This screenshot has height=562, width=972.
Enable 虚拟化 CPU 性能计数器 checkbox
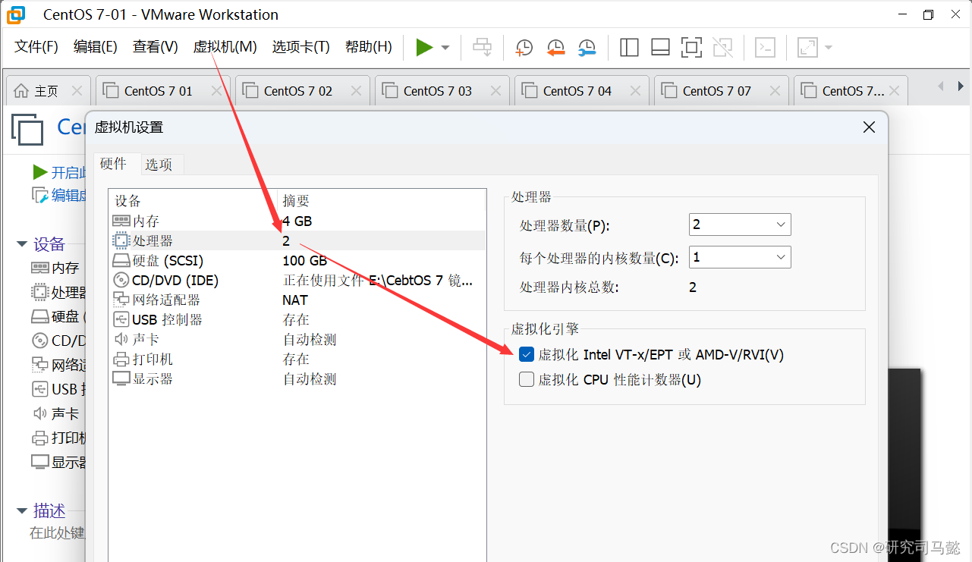point(527,380)
